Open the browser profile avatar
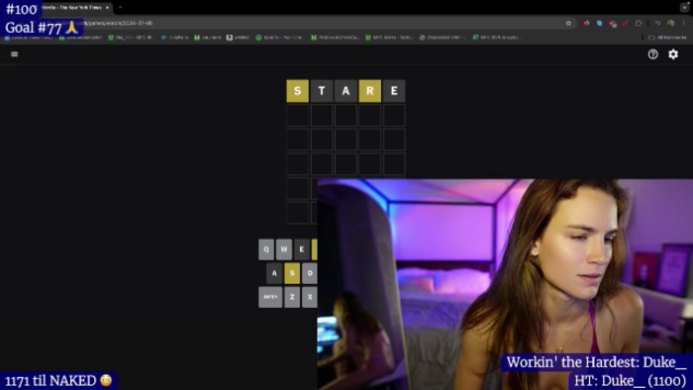The image size is (693, 390). click(671, 23)
